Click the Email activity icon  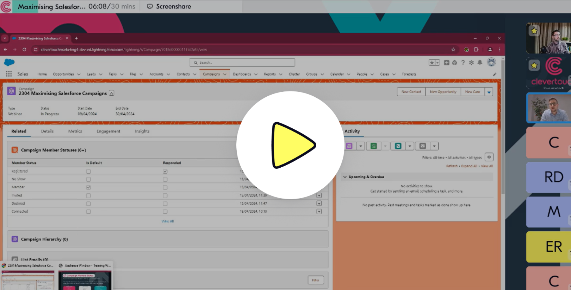(423, 146)
